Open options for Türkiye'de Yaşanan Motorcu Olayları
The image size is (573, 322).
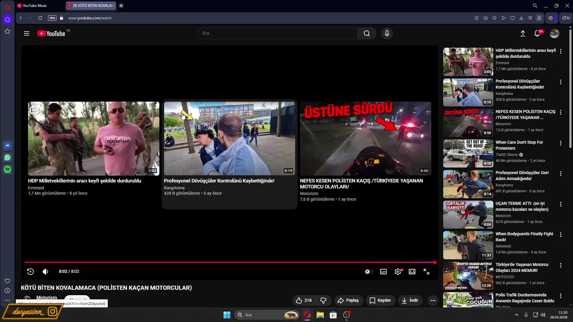pyautogui.click(x=560, y=265)
